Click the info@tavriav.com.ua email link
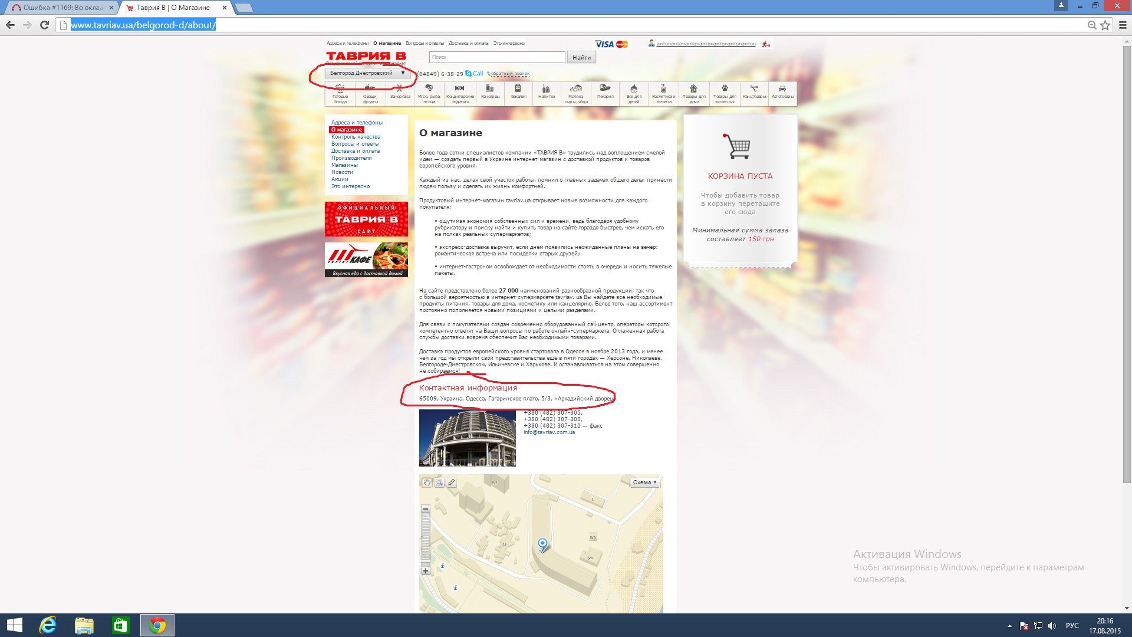The image size is (1132, 637). click(549, 432)
